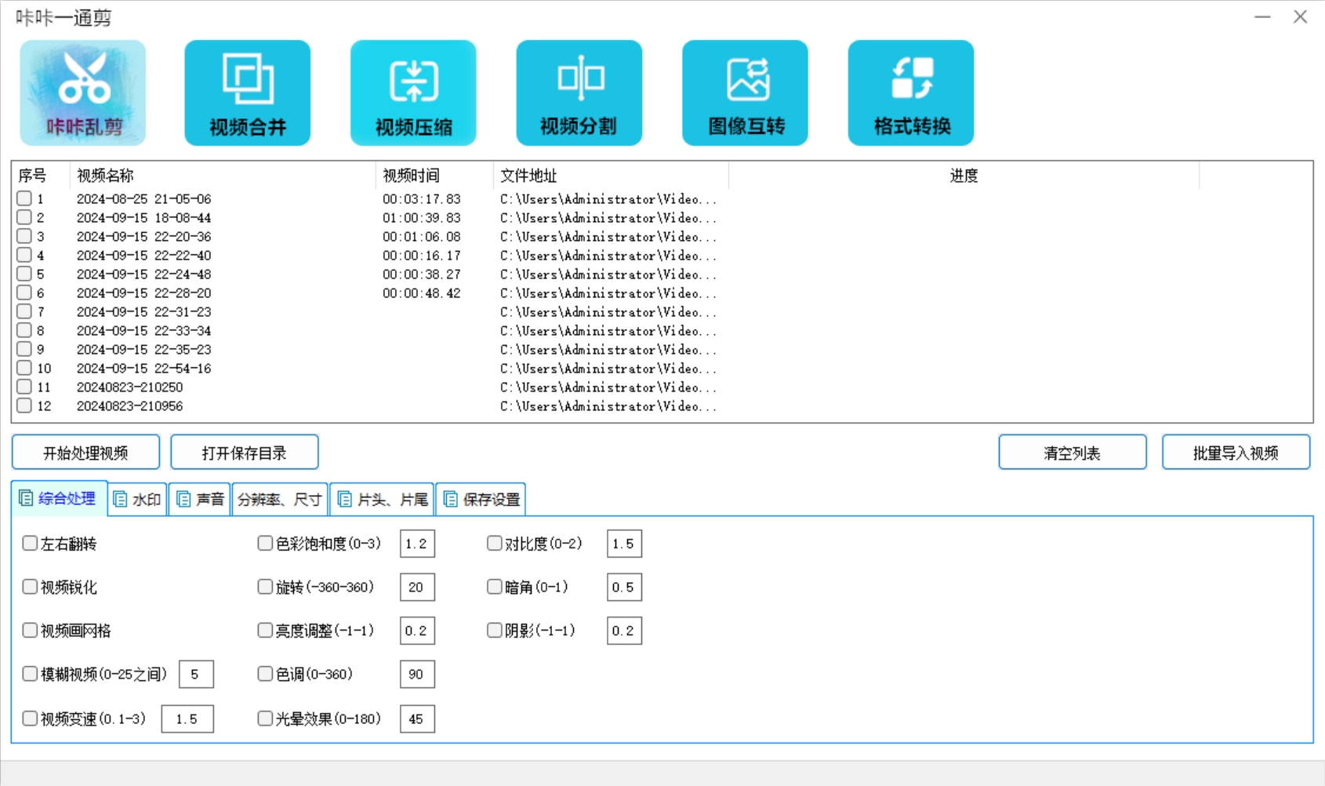Switch to the 水印 watermark tab
Screen dimensions: 1325x786
click(138, 500)
